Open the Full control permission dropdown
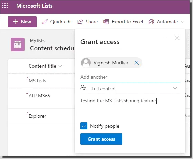193x159 pixels. (x=130, y=88)
